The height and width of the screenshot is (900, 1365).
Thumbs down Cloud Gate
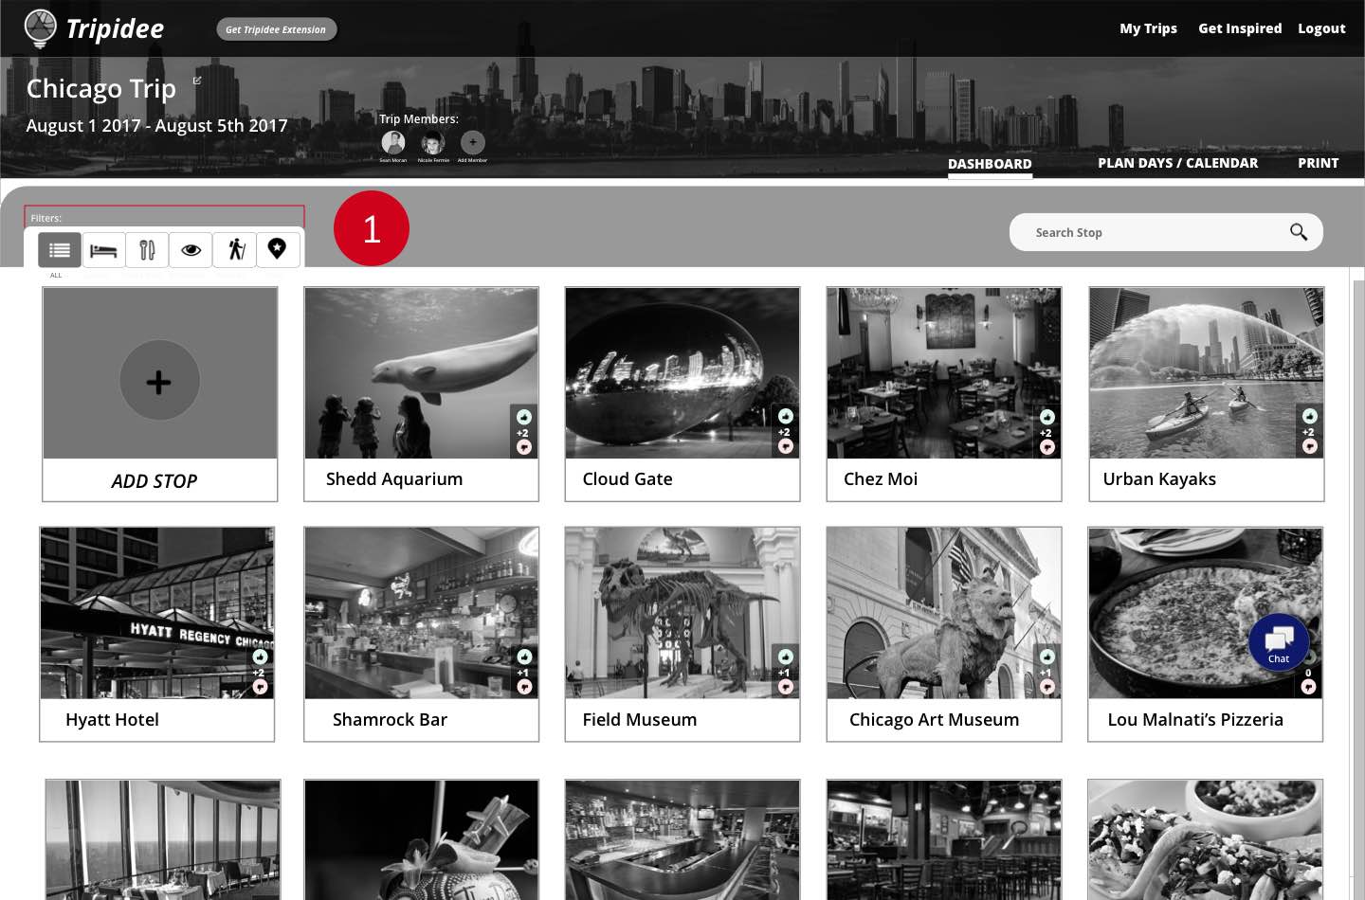point(785,447)
